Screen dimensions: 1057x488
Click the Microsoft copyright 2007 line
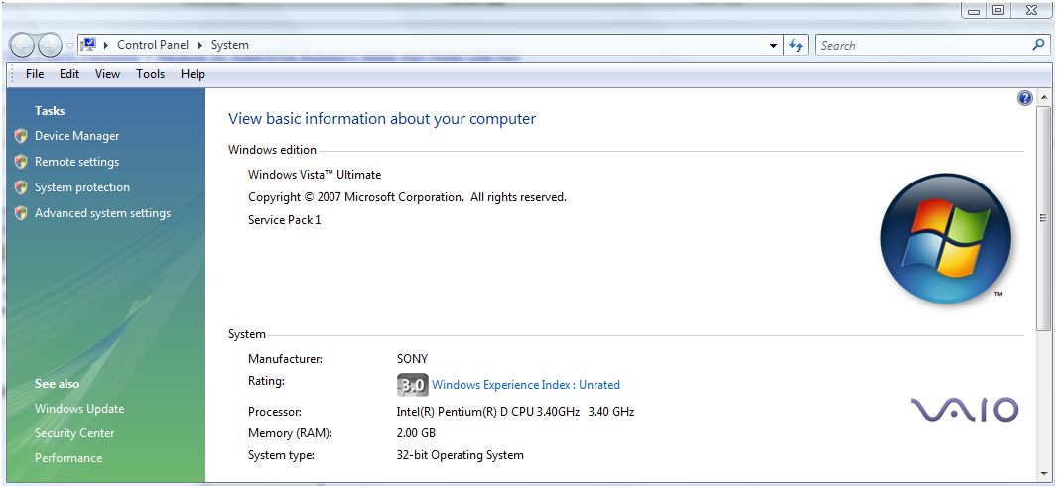click(407, 197)
